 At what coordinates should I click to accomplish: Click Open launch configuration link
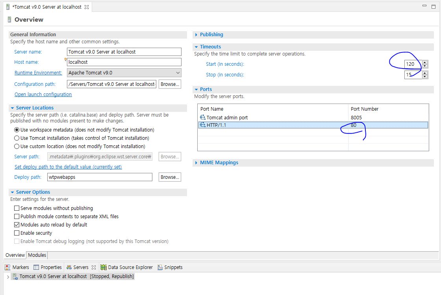(43, 95)
